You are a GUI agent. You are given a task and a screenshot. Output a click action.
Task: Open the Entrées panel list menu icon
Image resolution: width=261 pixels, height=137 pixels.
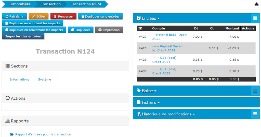tap(255, 18)
